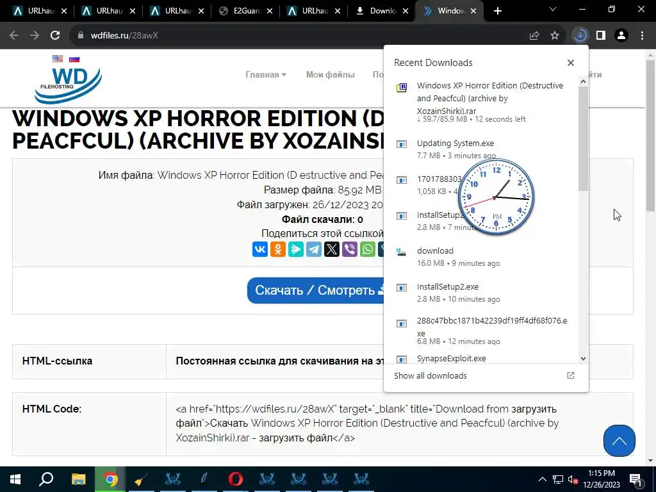Click the browser Back arrow

(14, 36)
